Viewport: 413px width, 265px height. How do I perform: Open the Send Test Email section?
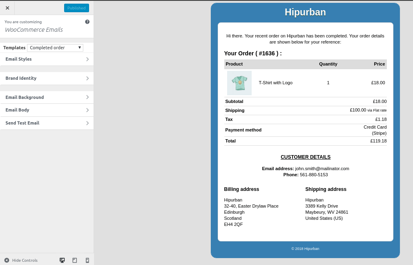[x=47, y=123]
